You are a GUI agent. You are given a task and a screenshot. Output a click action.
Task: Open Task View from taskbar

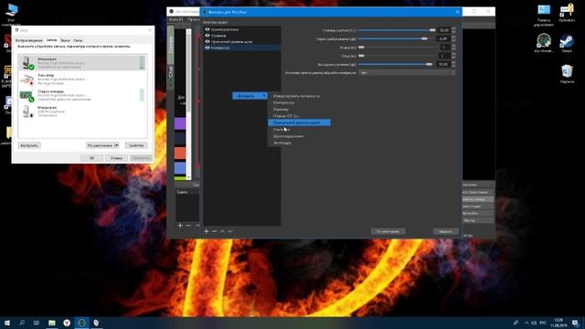click(37, 323)
